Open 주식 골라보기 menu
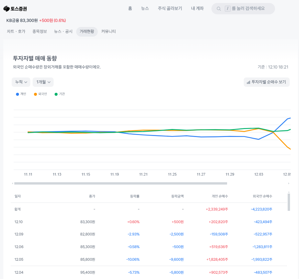The width and height of the screenshot is (299, 279). [170, 8]
